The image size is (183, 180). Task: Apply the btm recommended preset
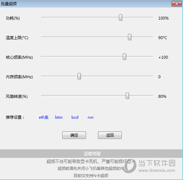click(59, 117)
